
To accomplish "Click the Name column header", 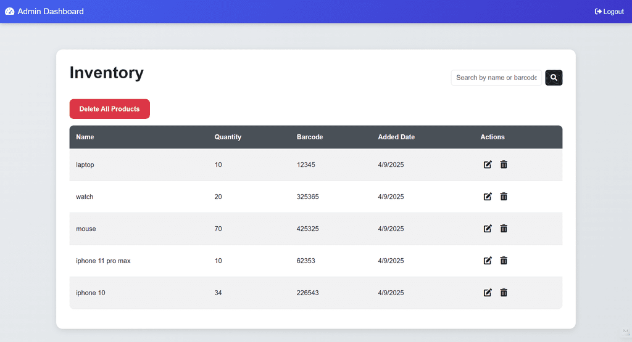I will tap(85, 137).
